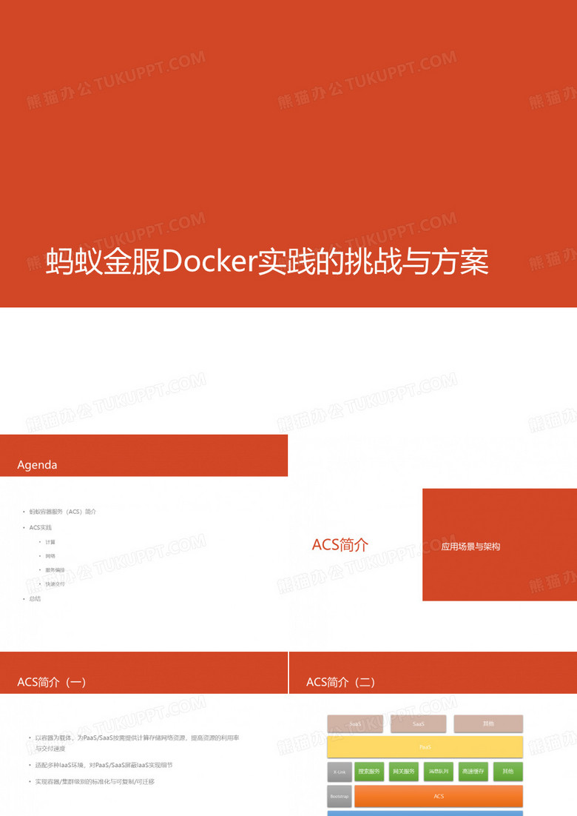Select the 快速交付 sub-bullet
The image size is (577, 816).
click(x=55, y=584)
